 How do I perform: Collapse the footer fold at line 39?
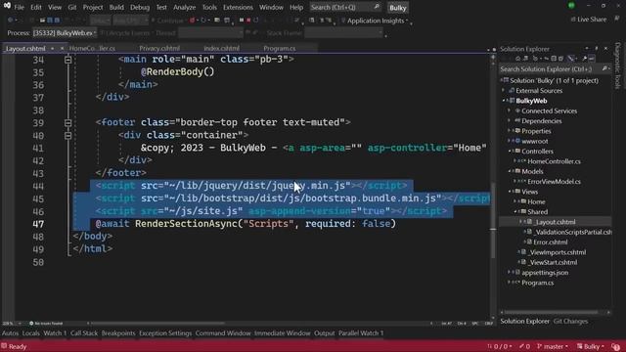click(x=67, y=123)
